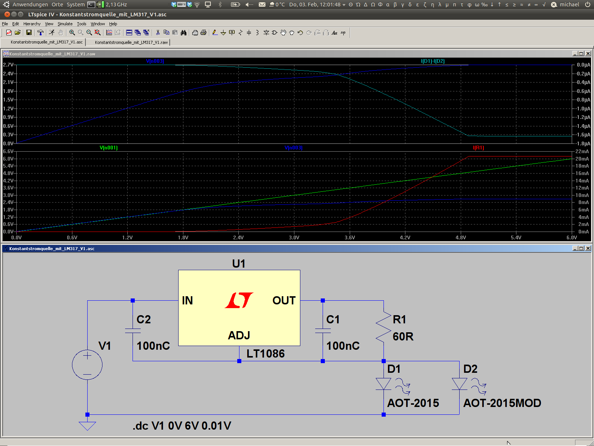Open the View menu
This screenshot has height=446, width=594.
click(x=49, y=24)
